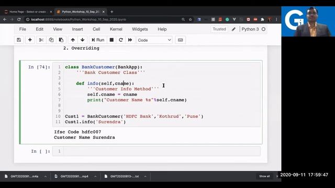Click Show all downloads
This screenshot has height=188, width=335.
pos(264,177)
